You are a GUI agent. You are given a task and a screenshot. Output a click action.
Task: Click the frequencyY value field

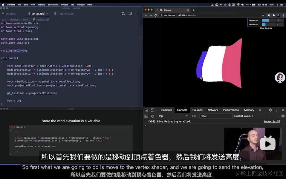click(x=280, y=24)
